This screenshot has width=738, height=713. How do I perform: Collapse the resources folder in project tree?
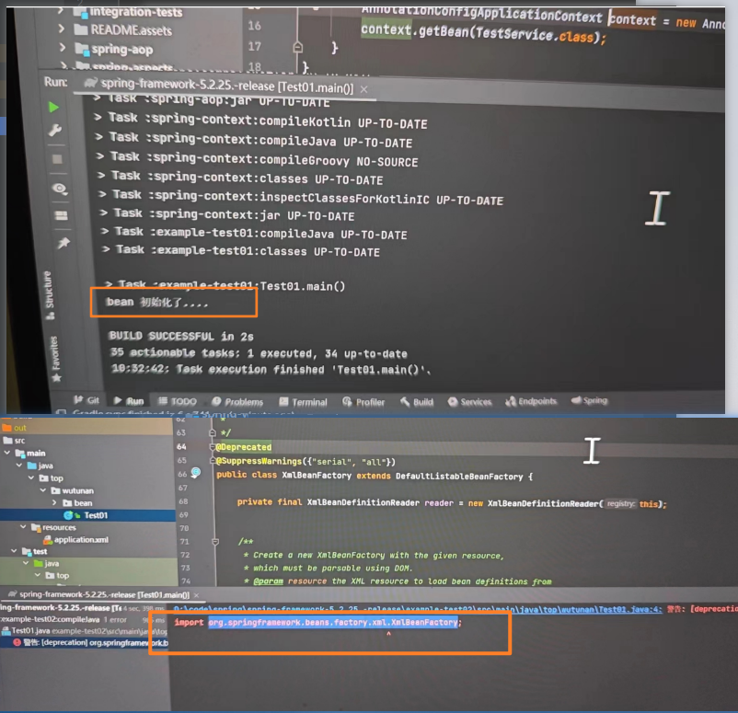[x=23, y=527]
